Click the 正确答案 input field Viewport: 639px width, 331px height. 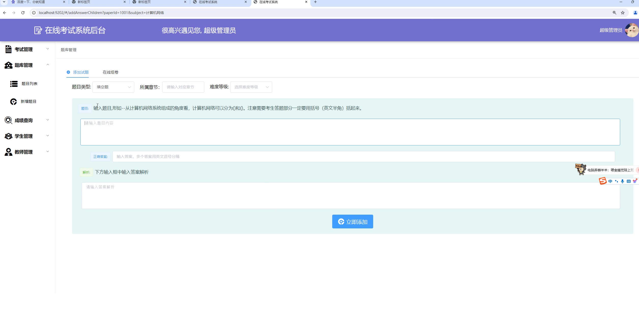coord(364,157)
